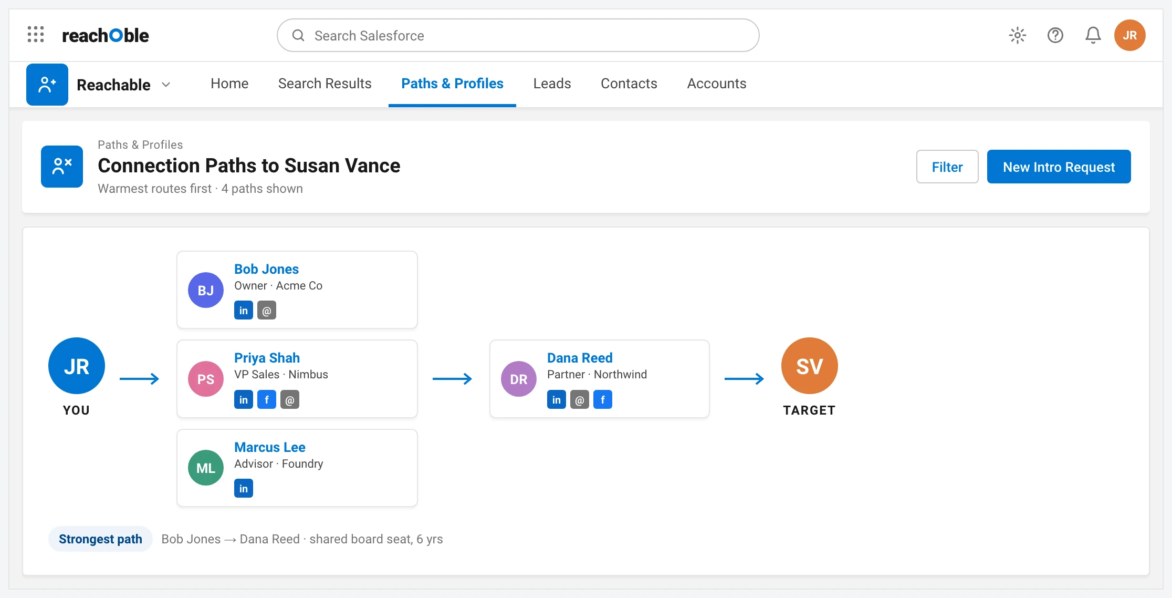Click the search magnifier icon
Image resolution: width=1172 pixels, height=598 pixels.
click(298, 35)
